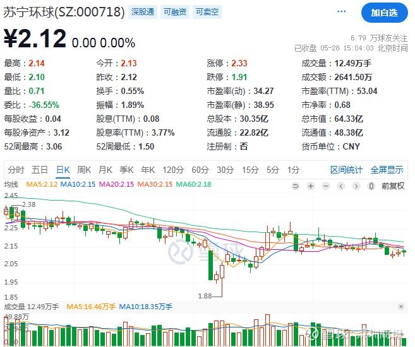Click the 市盈率(TTM) value 53.04
Viewport: 415px width, 347px height.
[367, 91]
